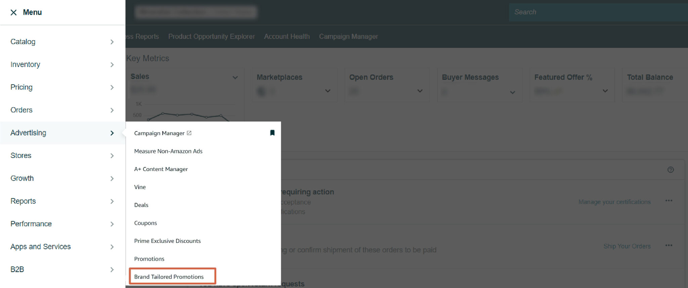Select Advertising in the side menu
This screenshot has height=288, width=688.
click(x=28, y=133)
